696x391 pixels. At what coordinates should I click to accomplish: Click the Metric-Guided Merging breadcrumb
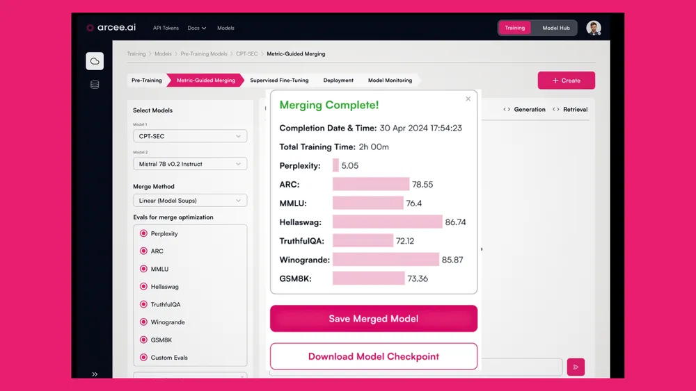(296, 53)
